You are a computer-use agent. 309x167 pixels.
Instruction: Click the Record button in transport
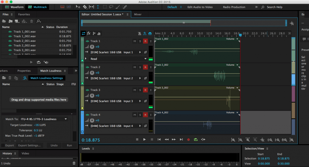(x=188, y=140)
